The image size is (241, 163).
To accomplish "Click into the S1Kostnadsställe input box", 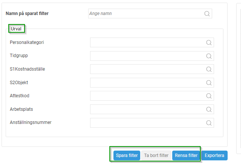I will click(x=147, y=69).
